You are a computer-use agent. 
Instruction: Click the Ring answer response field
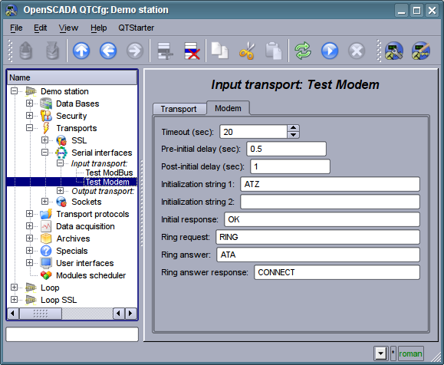tap(337, 272)
